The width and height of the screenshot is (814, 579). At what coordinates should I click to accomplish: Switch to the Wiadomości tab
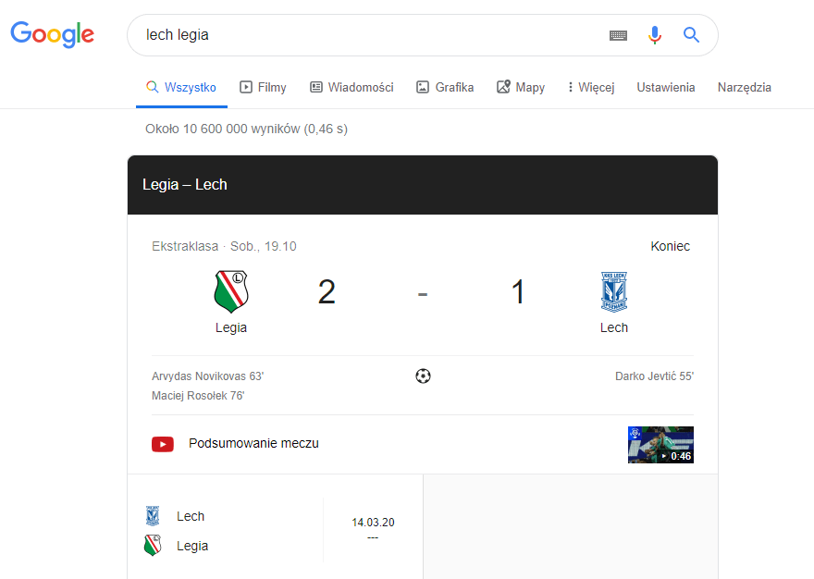(x=351, y=88)
